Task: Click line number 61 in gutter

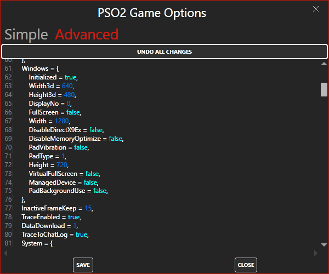Action: point(8,68)
